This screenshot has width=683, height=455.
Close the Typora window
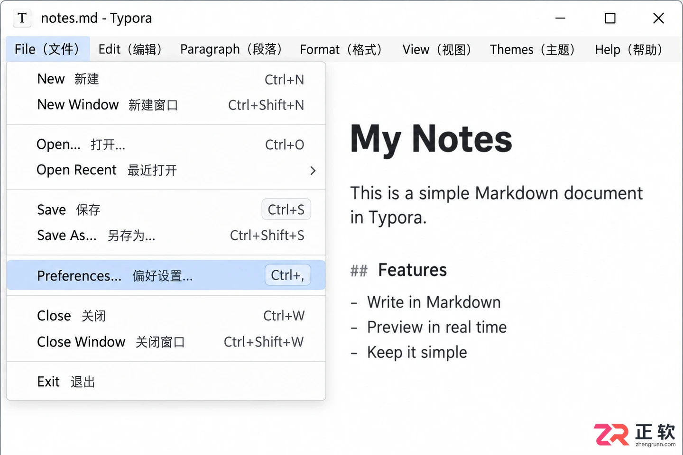(658, 18)
